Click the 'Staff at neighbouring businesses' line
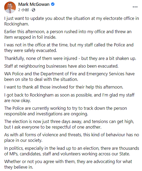This screenshot has height=171, width=142. (x=61, y=66)
